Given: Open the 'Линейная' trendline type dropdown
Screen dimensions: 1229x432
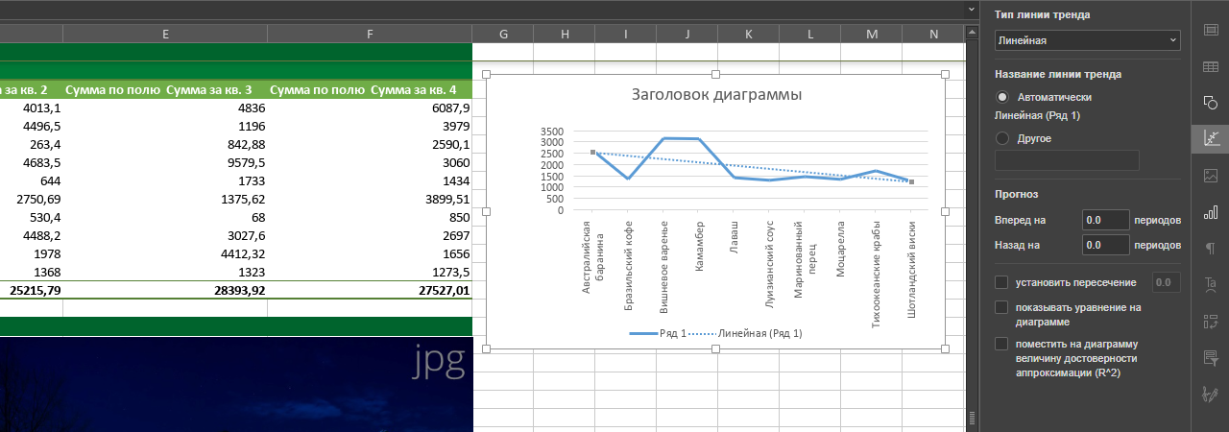Looking at the screenshot, I should [x=1088, y=40].
